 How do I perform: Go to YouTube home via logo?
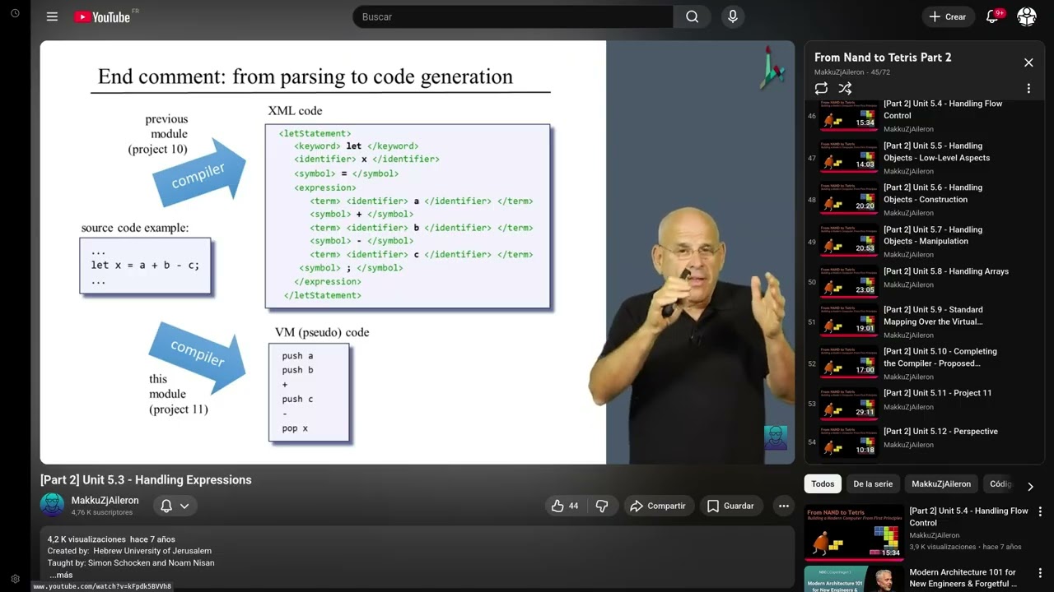click(102, 16)
